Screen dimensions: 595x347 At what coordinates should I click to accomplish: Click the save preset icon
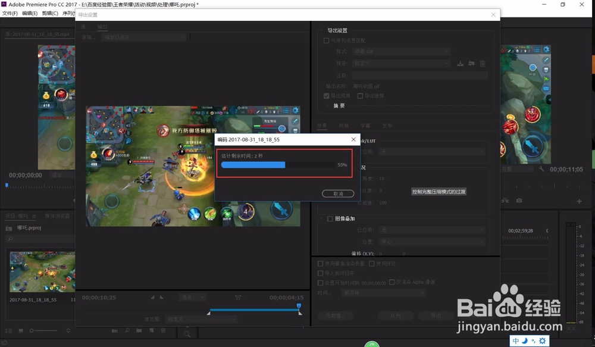click(x=460, y=64)
